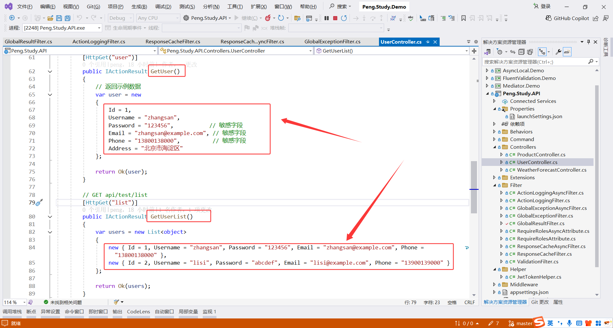Switch to Git 更改 panel tab
Screen dimensions: 613x328
[x=540, y=302]
